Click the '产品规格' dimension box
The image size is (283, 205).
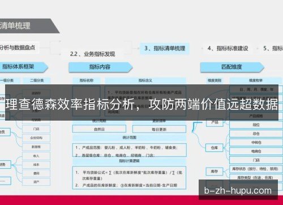click(x=256, y=116)
